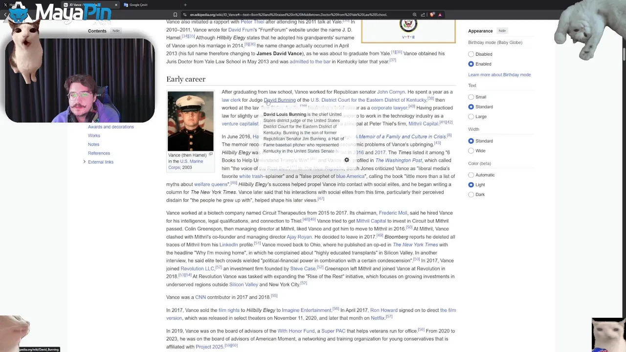The width and height of the screenshot is (626, 352).
Task: Open the Imagine Entertainment link
Action: (x=307, y=310)
